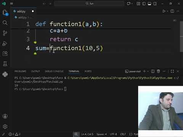The width and height of the screenshot is (183, 137).
Task: Go back with the navigation arrow
Action: tap(44, 4)
